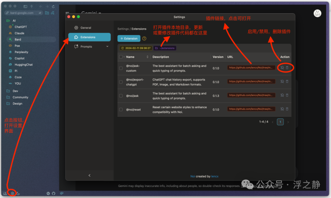This screenshot has width=331, height=198.
Task: Collapse the Settings sidebar with the left chevron
Action: tap(89, 175)
